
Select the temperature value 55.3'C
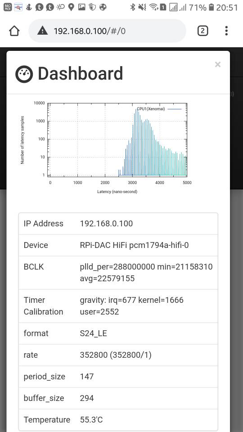click(91, 419)
